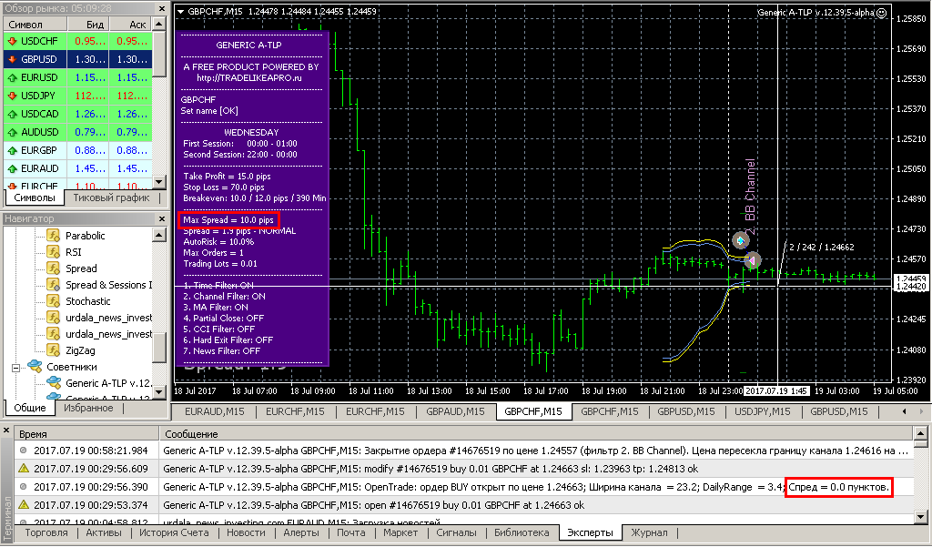Close the terminal panel

(6, 430)
